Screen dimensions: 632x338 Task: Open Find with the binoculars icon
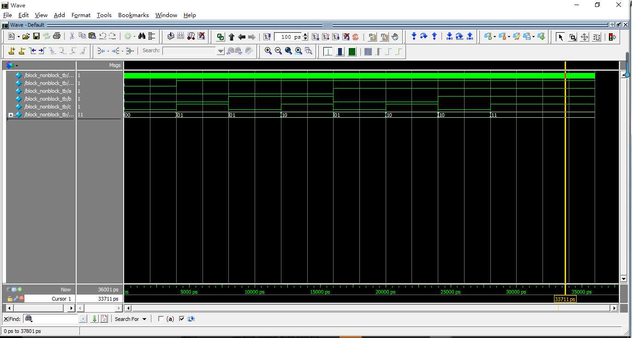click(142, 36)
